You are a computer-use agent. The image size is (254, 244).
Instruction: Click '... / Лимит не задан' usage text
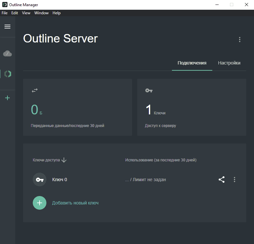[x=145, y=180]
